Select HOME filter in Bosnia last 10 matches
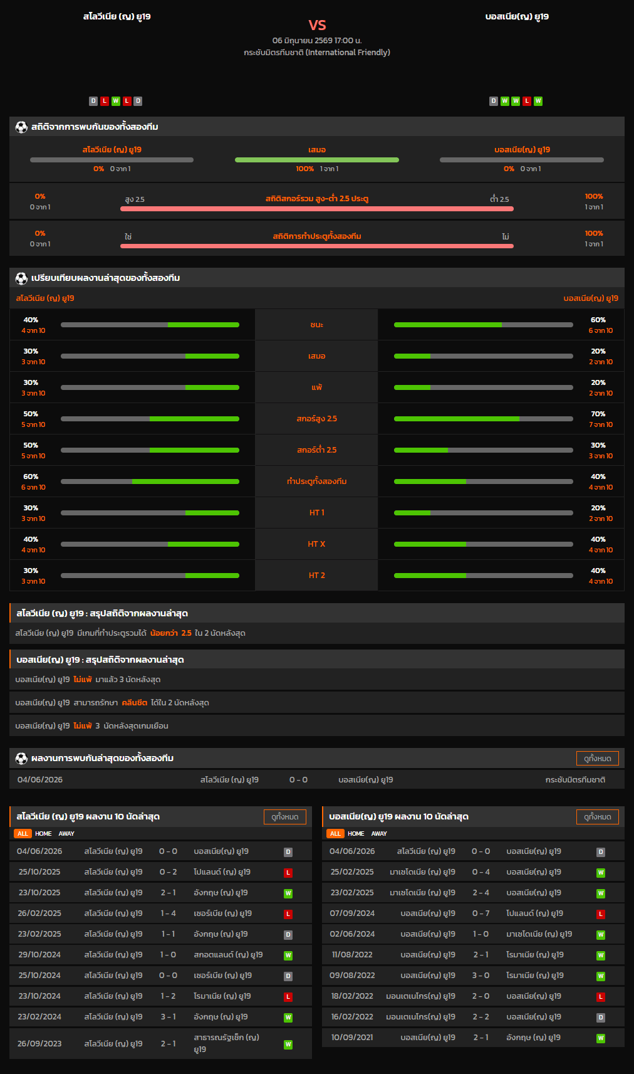This screenshot has height=1074, width=634. [356, 834]
